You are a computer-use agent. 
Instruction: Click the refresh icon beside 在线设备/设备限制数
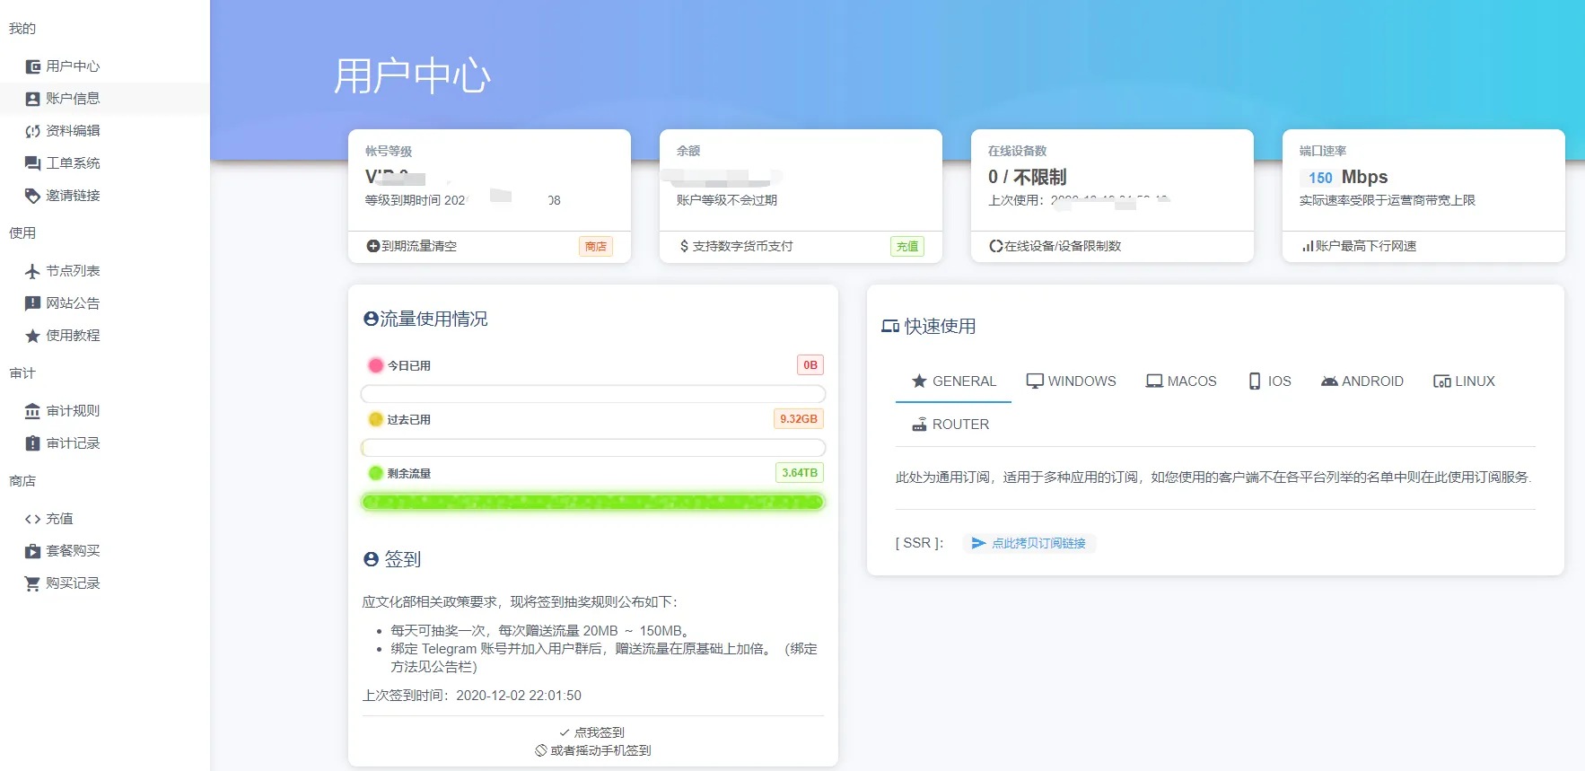coord(996,246)
